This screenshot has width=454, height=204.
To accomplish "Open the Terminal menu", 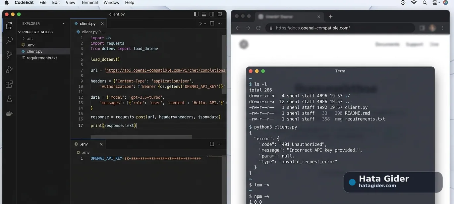I will [x=89, y=3].
